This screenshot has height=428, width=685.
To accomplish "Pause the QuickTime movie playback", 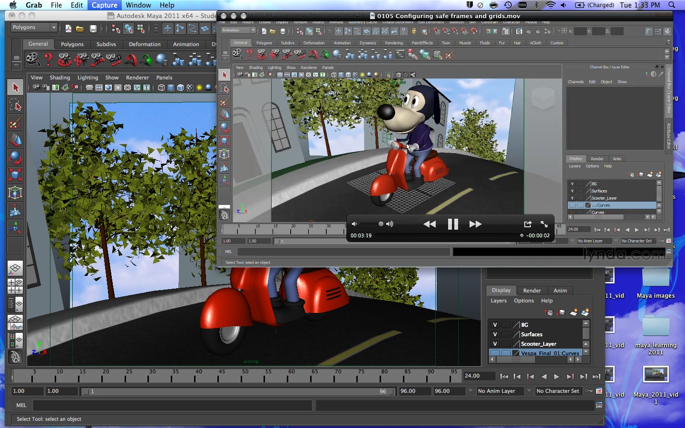I will click(452, 224).
